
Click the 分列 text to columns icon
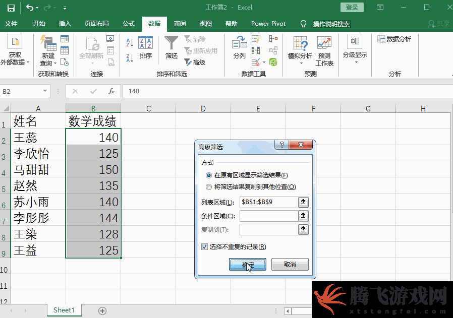(x=239, y=47)
